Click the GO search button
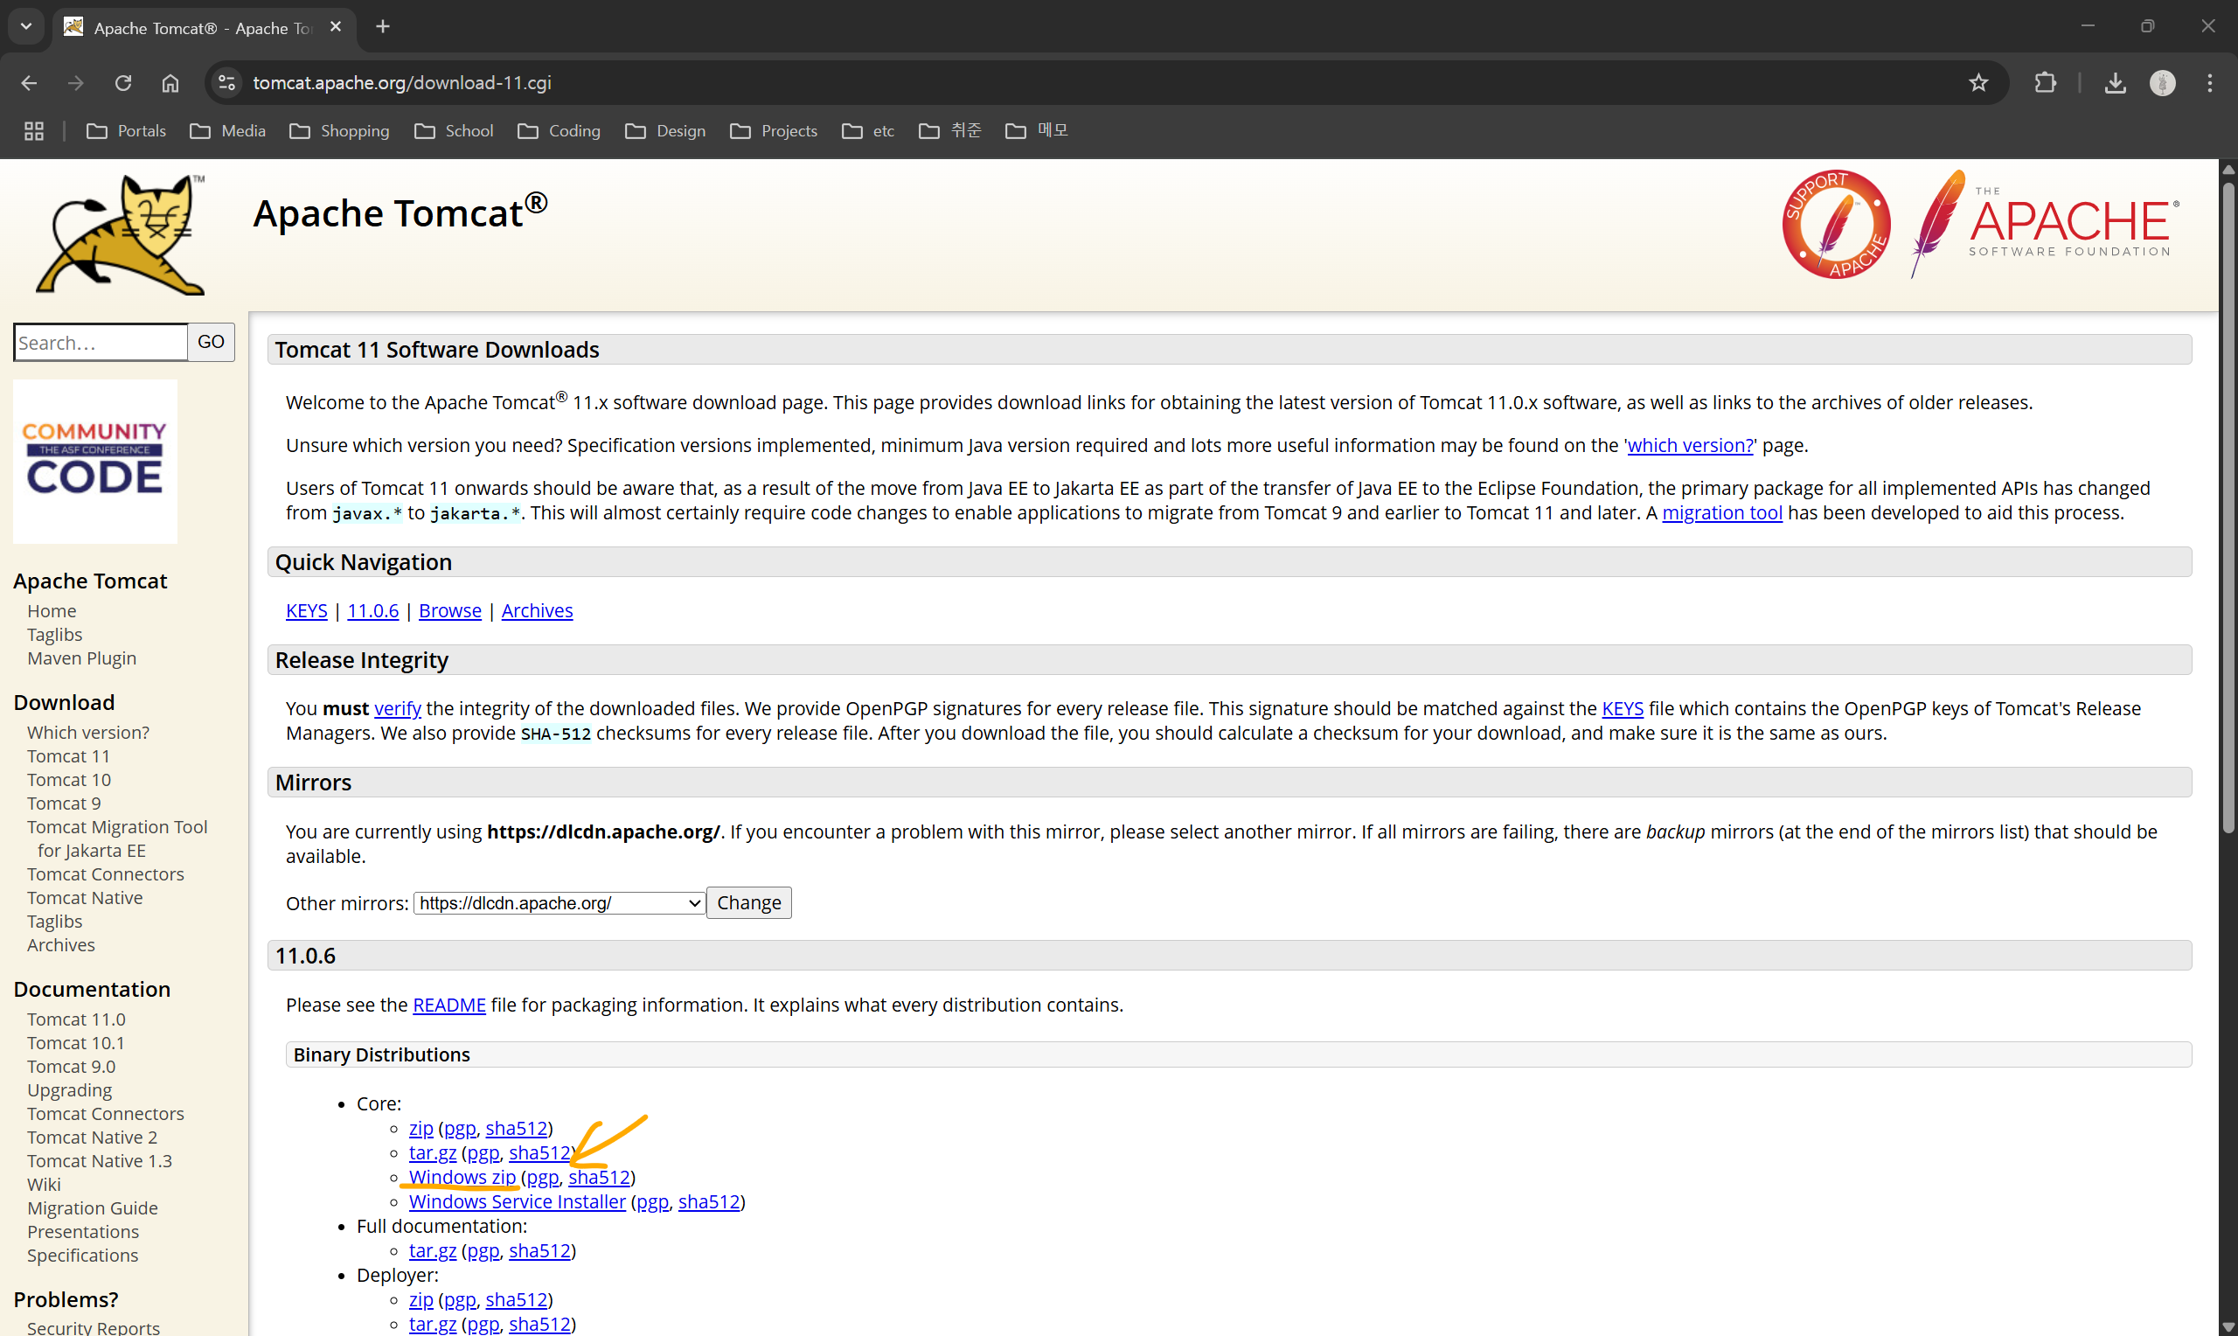The image size is (2238, 1336). pos(211,342)
